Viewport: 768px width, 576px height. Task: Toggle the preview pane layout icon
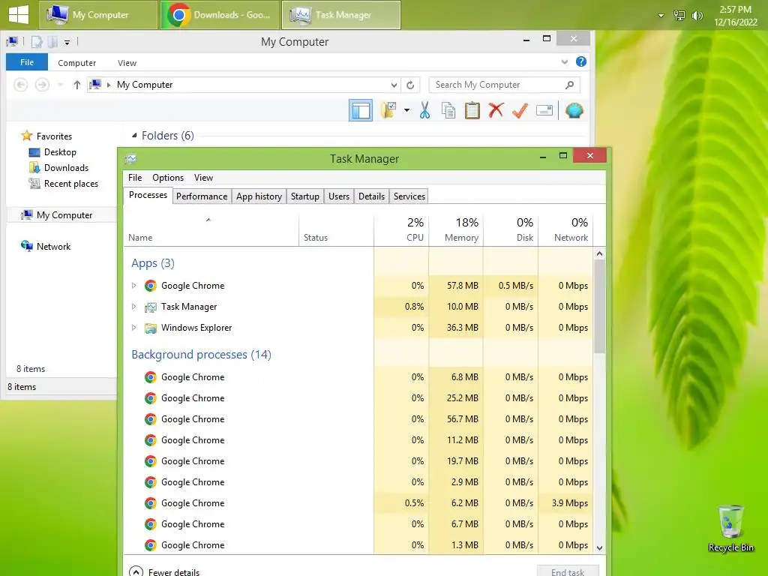tap(361, 110)
